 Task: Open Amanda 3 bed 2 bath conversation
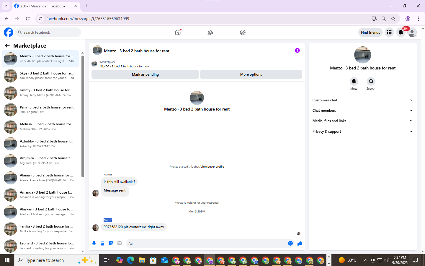(x=40, y=195)
